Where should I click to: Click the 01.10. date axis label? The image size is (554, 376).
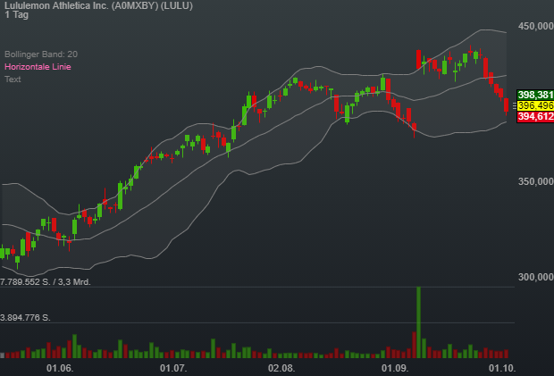click(502, 368)
